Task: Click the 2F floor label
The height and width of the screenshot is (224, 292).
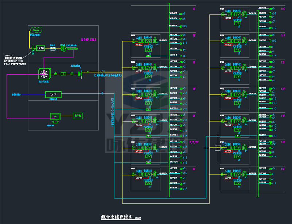Action: 194,36
